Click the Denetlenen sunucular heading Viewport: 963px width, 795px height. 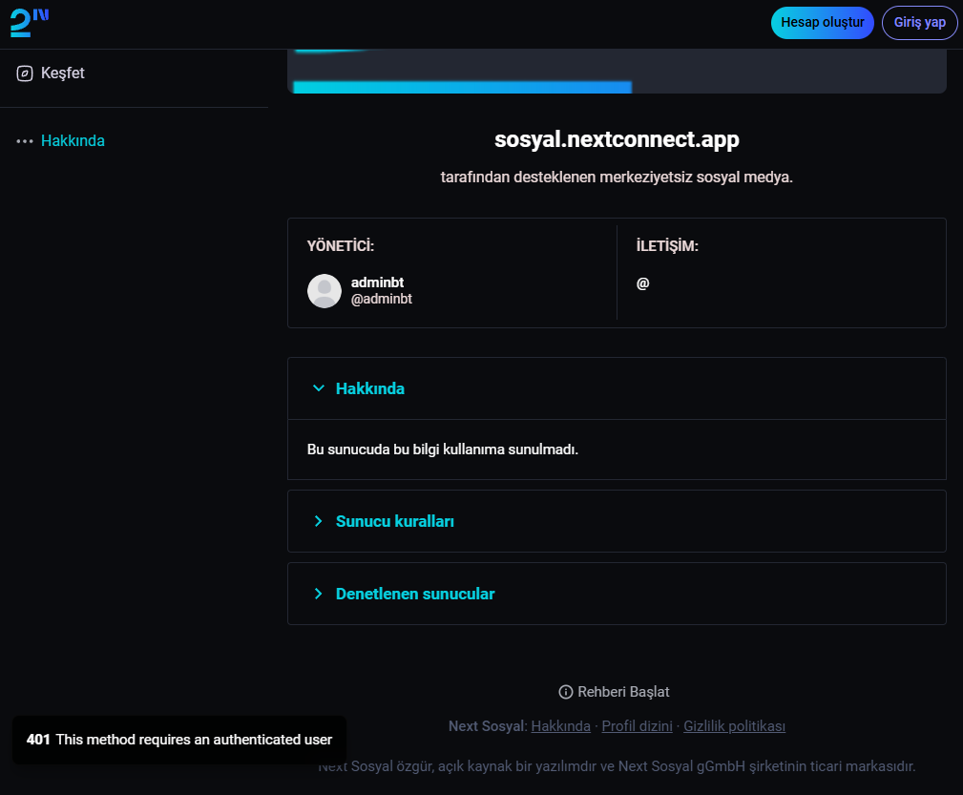pos(415,594)
